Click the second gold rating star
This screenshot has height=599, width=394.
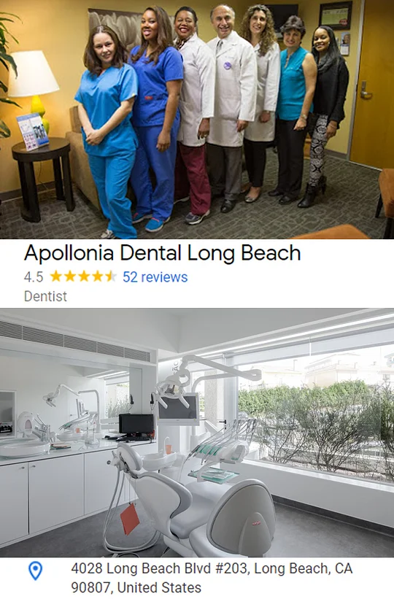(70, 276)
